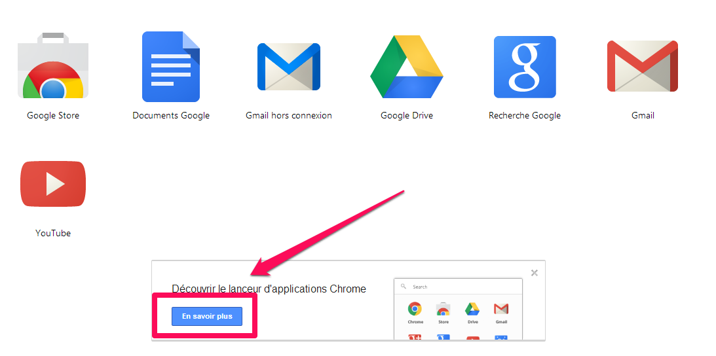Open the Google Store app icon
This screenshot has width=716, height=356.
click(53, 65)
